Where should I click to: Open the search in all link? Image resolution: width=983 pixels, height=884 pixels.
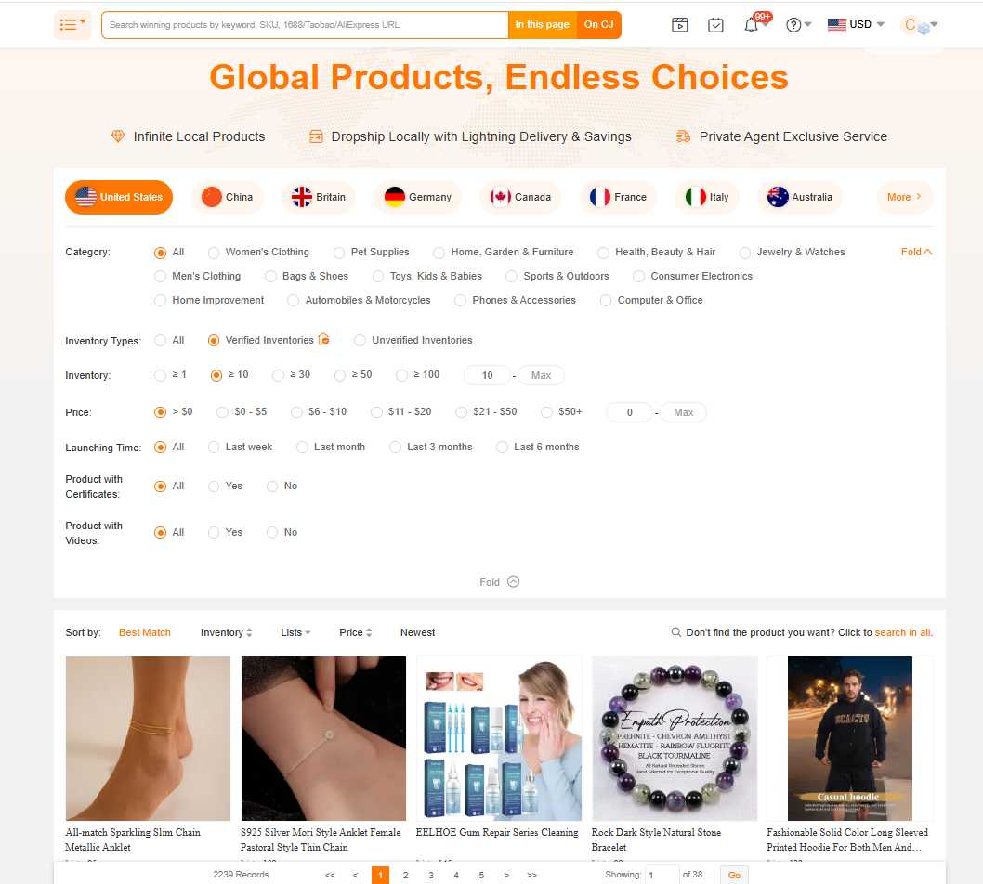pos(903,632)
